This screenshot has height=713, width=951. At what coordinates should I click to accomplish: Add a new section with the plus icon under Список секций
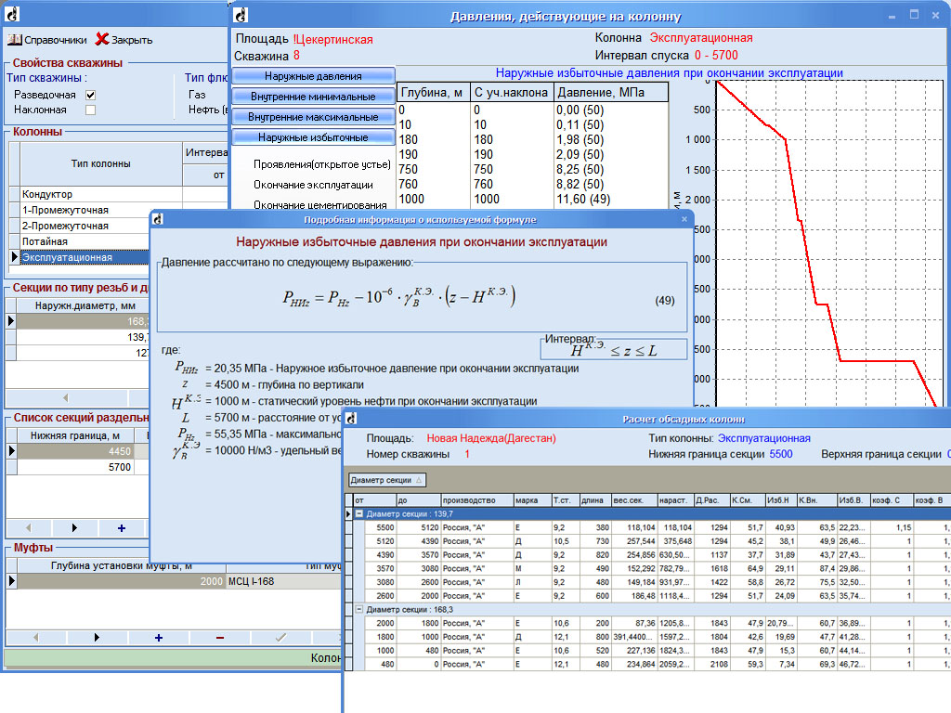[x=122, y=528]
